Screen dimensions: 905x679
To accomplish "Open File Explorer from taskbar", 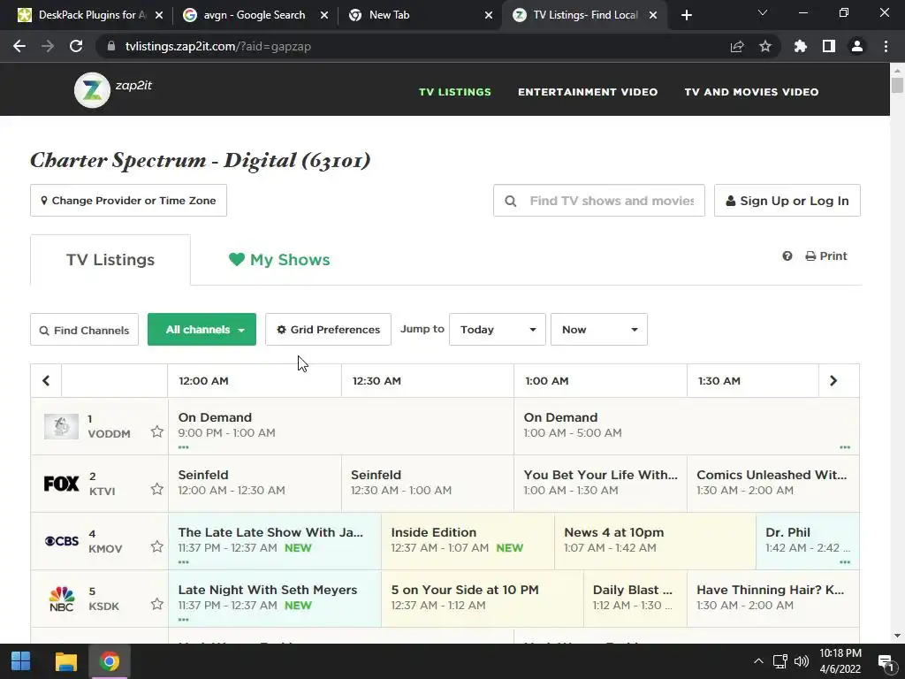I will [x=65, y=661].
